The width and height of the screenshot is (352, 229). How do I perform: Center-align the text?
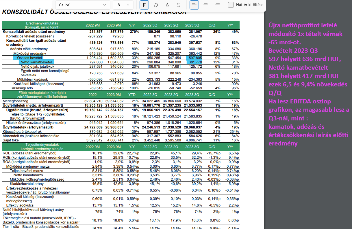click(206, 5)
